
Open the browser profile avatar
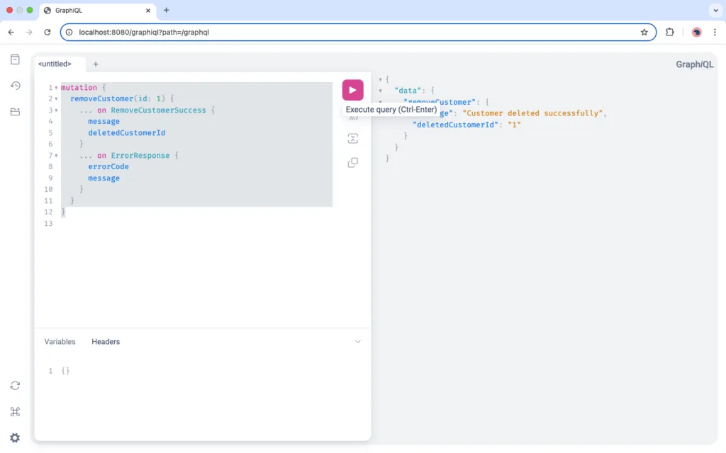coord(696,33)
